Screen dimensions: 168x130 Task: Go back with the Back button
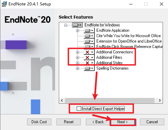point(98,122)
